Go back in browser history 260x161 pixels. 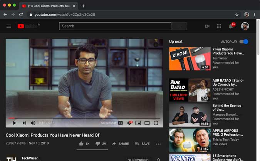pos(5,15)
